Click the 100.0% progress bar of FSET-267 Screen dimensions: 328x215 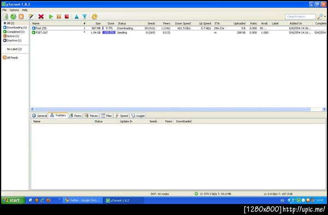pyautogui.click(x=109, y=33)
